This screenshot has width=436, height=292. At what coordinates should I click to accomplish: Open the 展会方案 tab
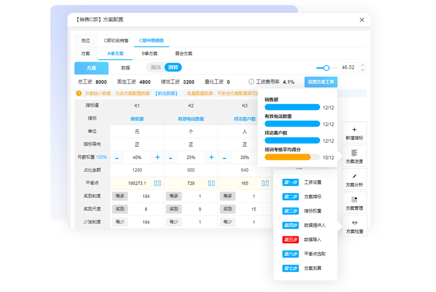pyautogui.click(x=183, y=53)
